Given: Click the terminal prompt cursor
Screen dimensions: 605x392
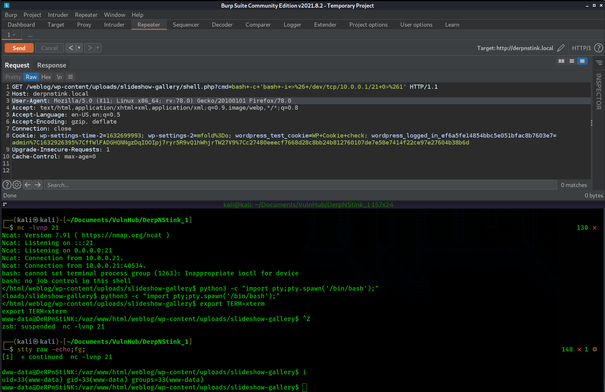Looking at the screenshot, I should click(x=305, y=387).
